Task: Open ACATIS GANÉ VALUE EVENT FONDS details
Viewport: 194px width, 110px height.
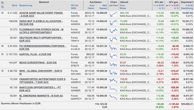Action: point(41,14)
